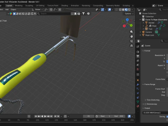Viewport: 168px width, 126px height.
Task: Switch perspective/orthographic grid icon
Action: pos(132,46)
